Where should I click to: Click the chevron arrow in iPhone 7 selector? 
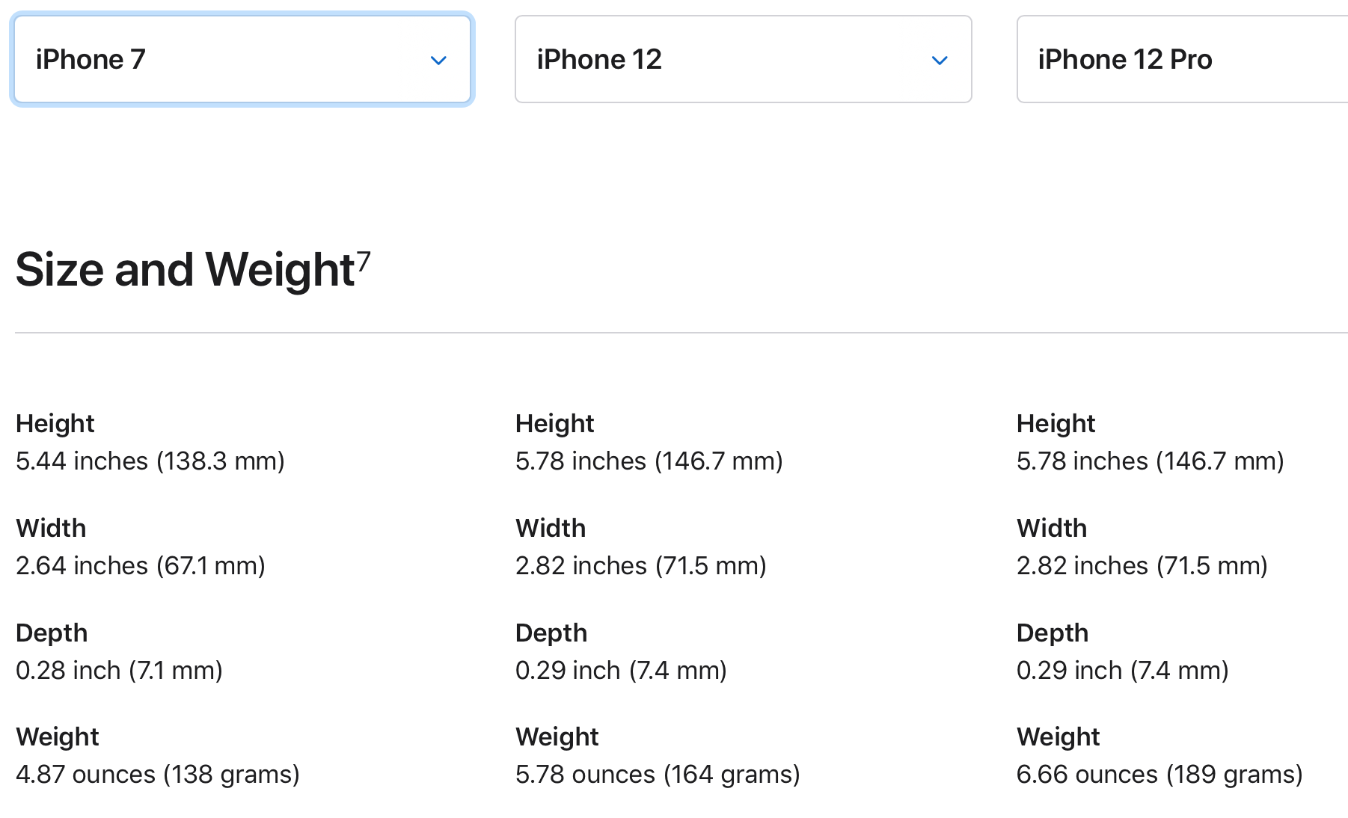(438, 60)
